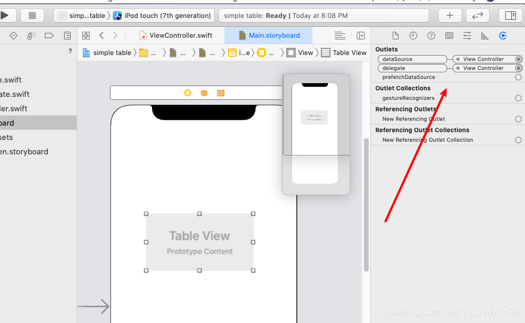Select file ending in 'ate.swift'
The height and width of the screenshot is (323, 525).
click(15, 95)
